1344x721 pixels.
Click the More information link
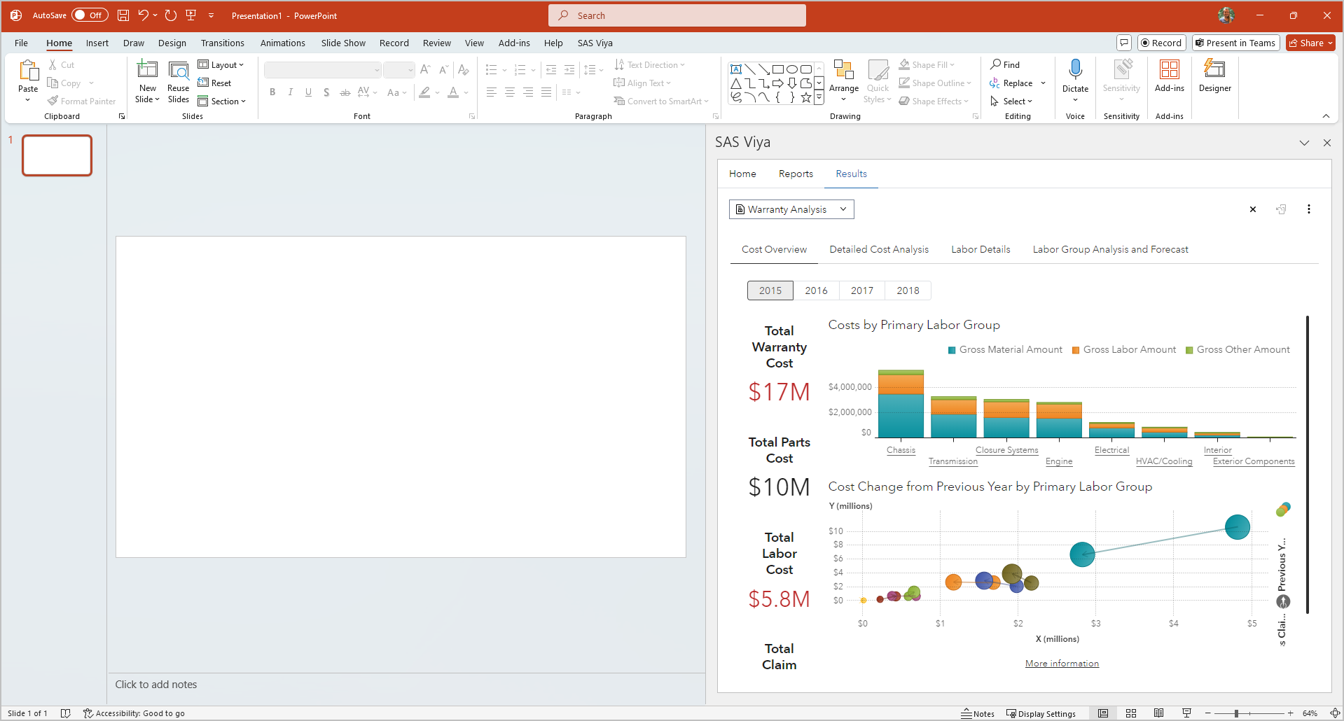pyautogui.click(x=1062, y=663)
